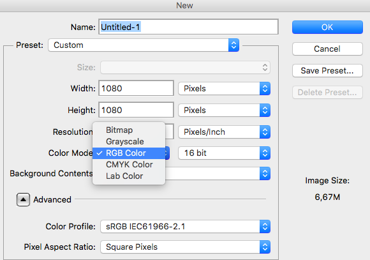Cancel the New document dialog

327,49
